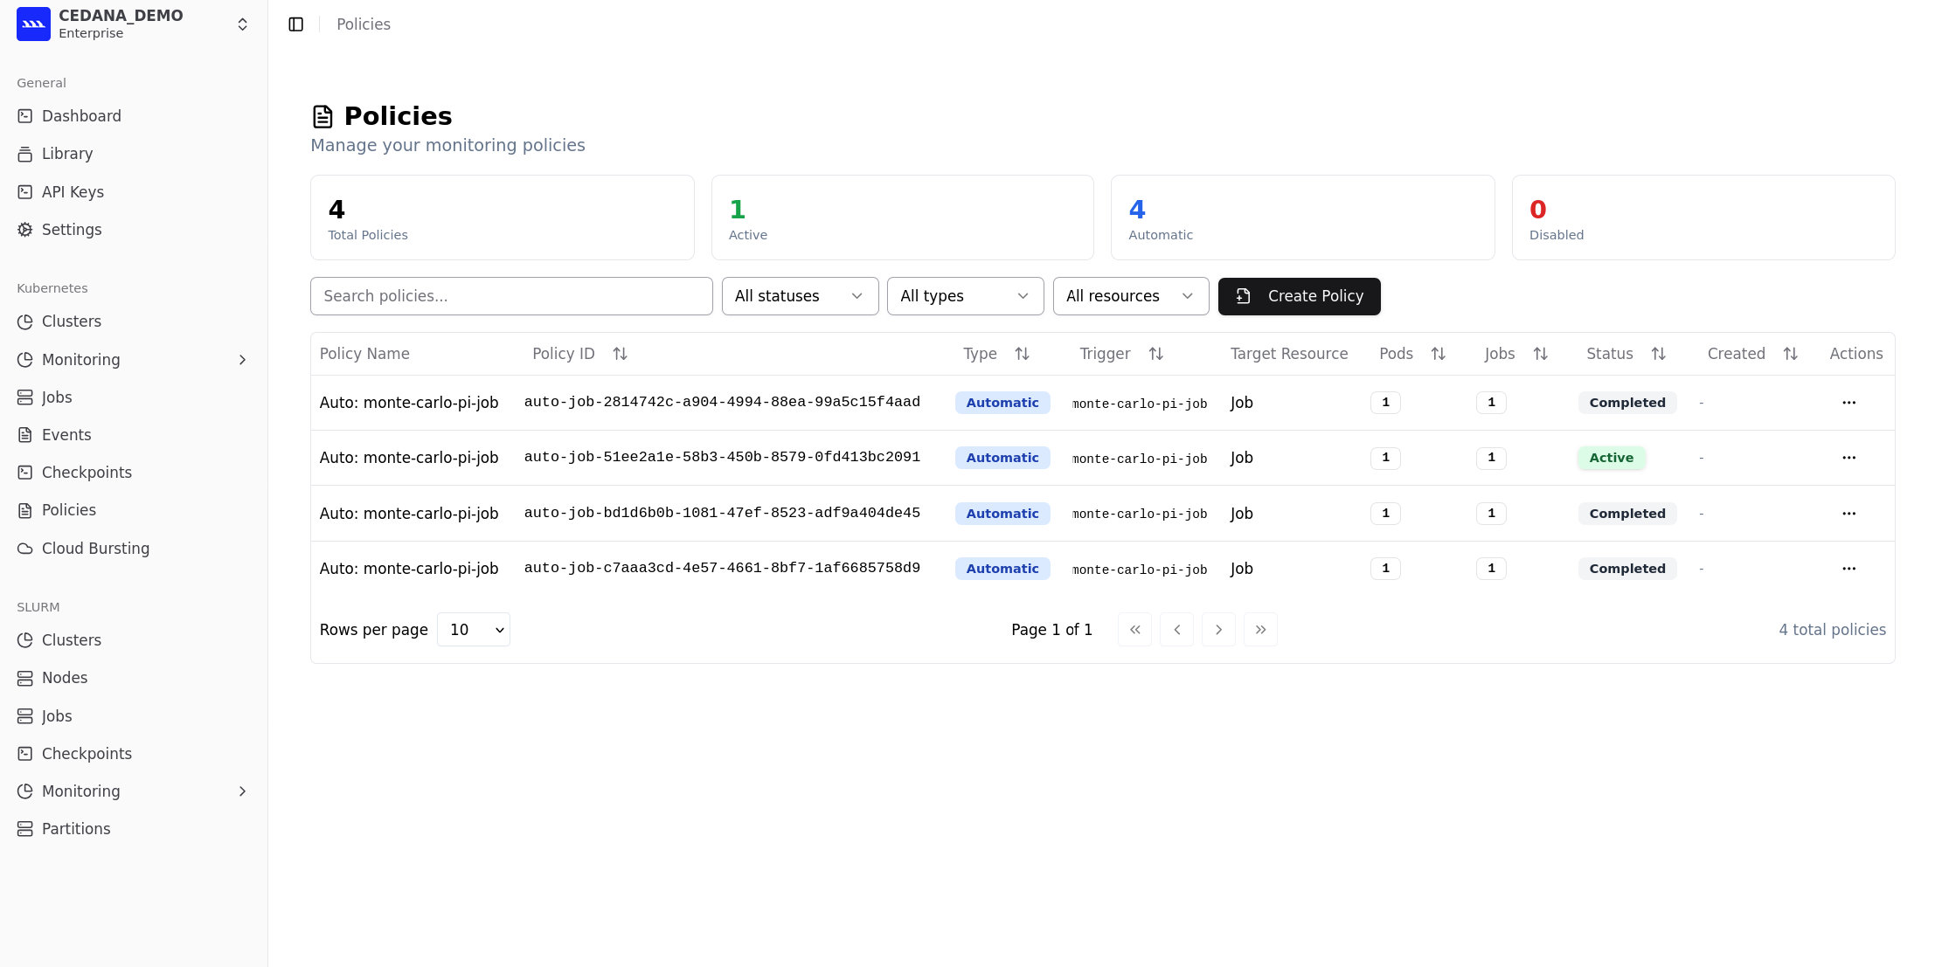This screenshot has height=967, width=1935.
Task: Navigate to Kubernetes Checkpoints page
Action: point(87,473)
